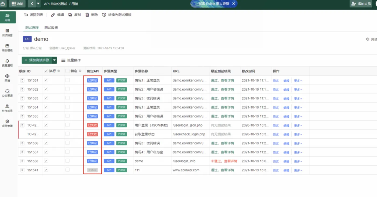Click 批量操作

(x=71, y=60)
